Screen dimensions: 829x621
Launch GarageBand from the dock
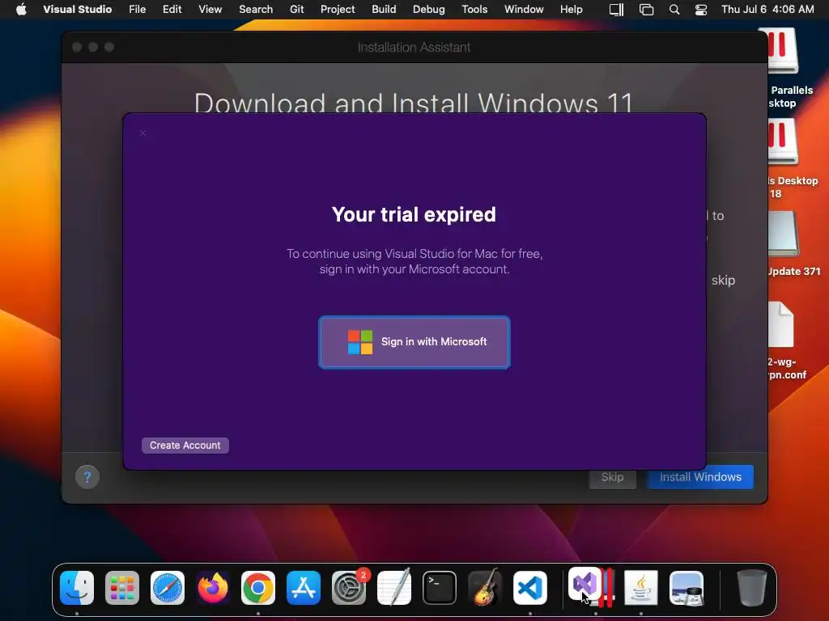485,588
